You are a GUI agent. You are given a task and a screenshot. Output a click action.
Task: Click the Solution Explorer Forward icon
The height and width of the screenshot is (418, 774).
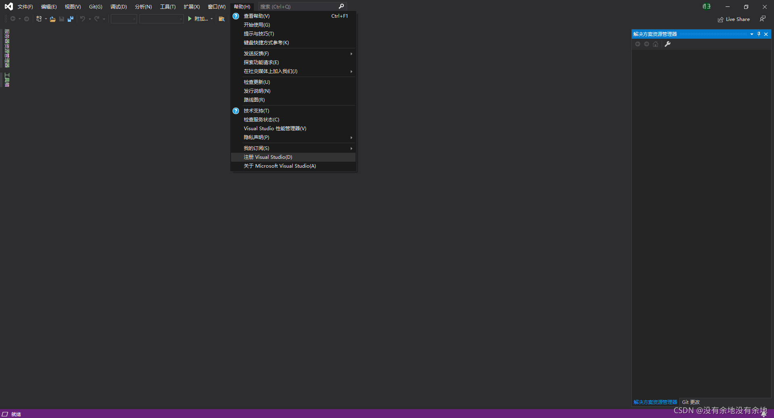(647, 44)
